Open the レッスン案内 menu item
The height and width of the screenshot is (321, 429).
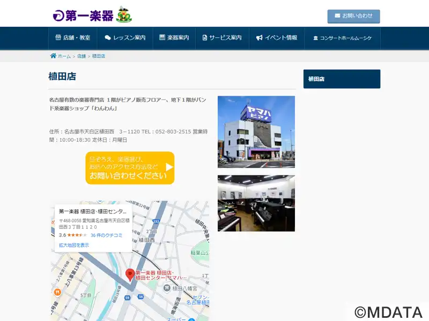pyautogui.click(x=125, y=37)
